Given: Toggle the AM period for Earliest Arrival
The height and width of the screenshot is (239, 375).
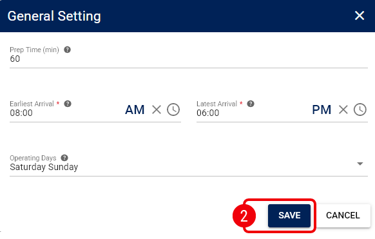Looking at the screenshot, I should click(x=135, y=110).
